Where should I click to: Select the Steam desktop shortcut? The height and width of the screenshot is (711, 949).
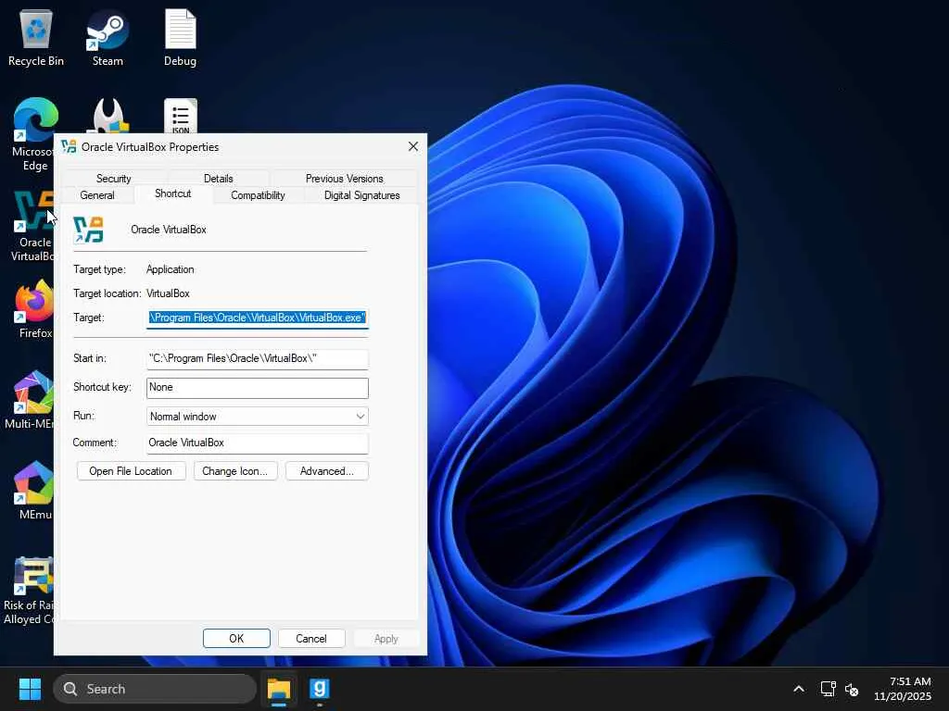point(108,37)
